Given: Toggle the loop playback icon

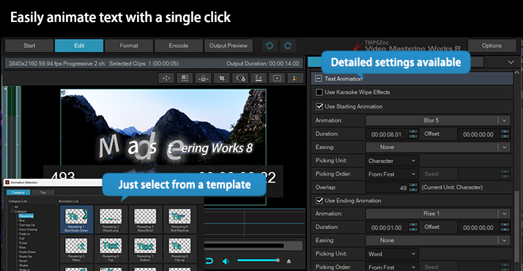Looking at the screenshot, I should 209,261.
